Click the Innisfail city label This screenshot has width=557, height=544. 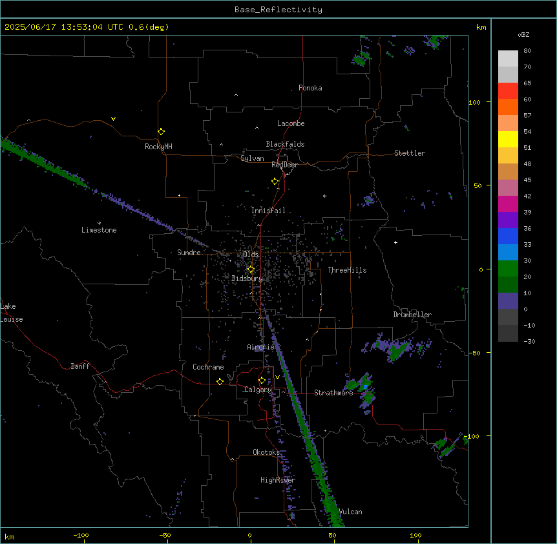[x=268, y=211]
